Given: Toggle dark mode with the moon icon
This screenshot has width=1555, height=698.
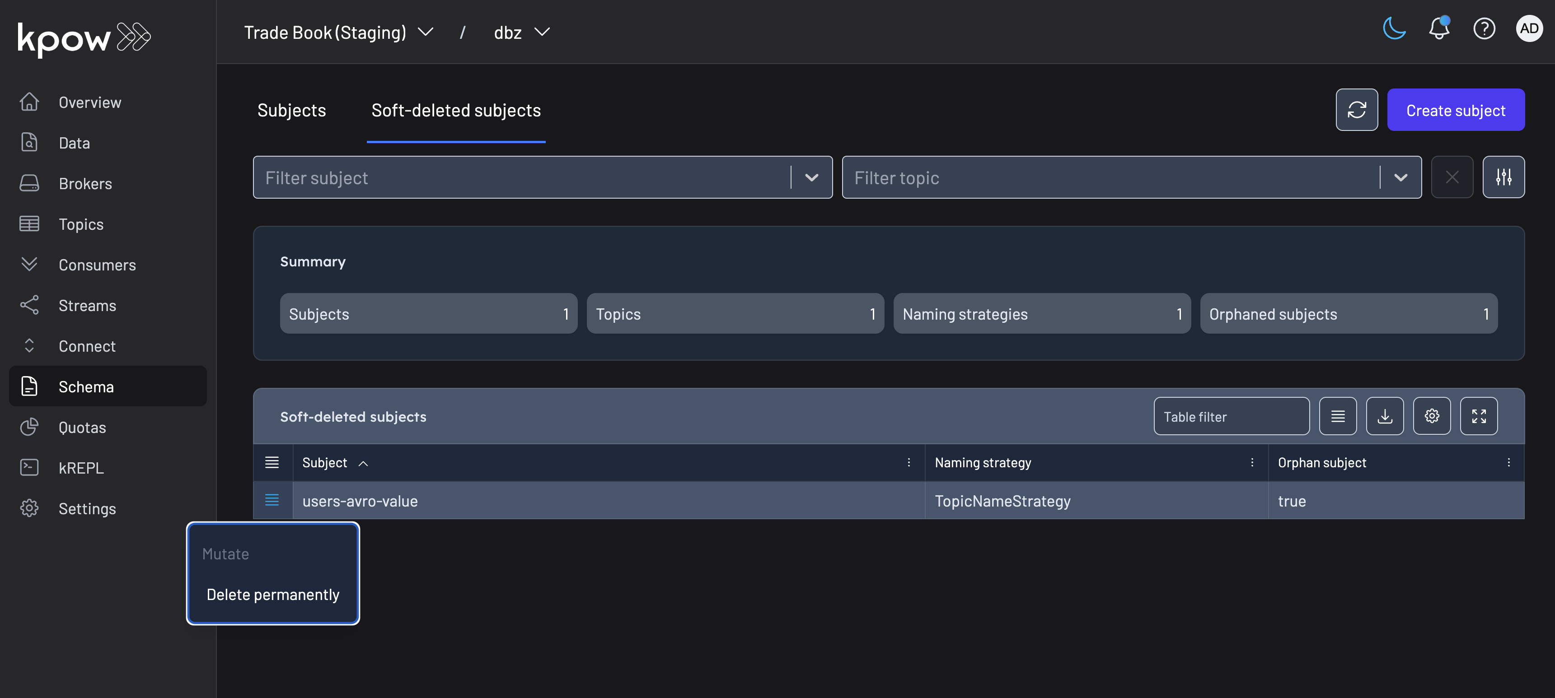Looking at the screenshot, I should (1394, 28).
